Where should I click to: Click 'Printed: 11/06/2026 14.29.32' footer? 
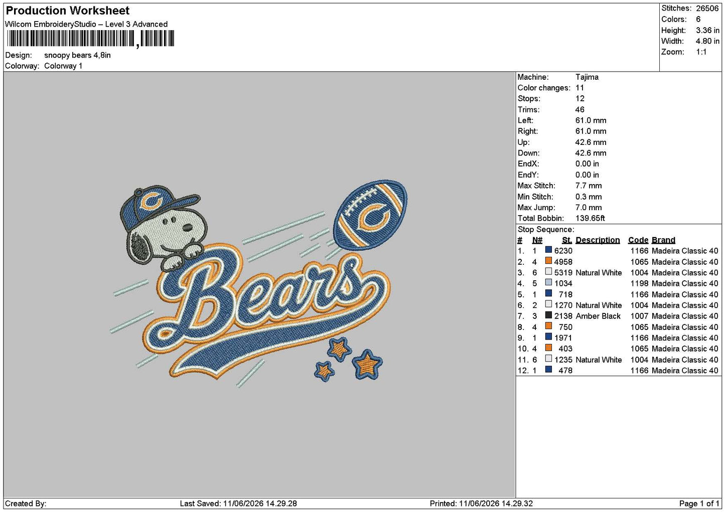(481, 503)
